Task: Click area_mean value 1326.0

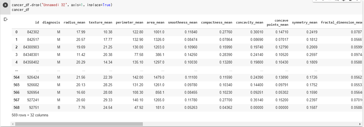Action: (159, 40)
